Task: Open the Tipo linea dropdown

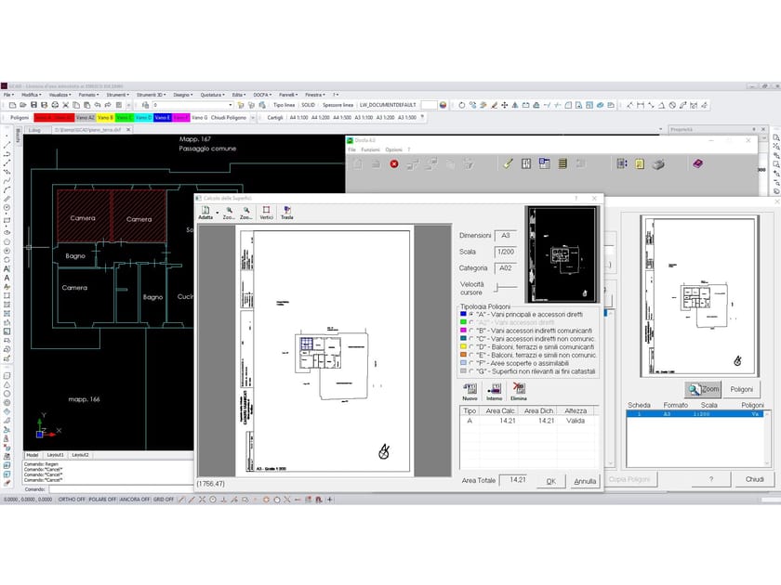Action: pyautogui.click(x=282, y=105)
